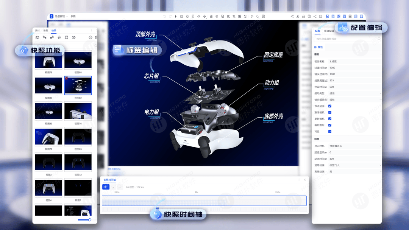The height and width of the screenshot is (230, 409).
Task: Toggle the 裁切置后 checkbox
Action: (330, 125)
